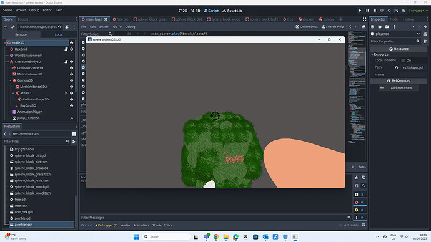Hide the Camera3D node
The width and height of the screenshot is (431, 242).
point(71,80)
